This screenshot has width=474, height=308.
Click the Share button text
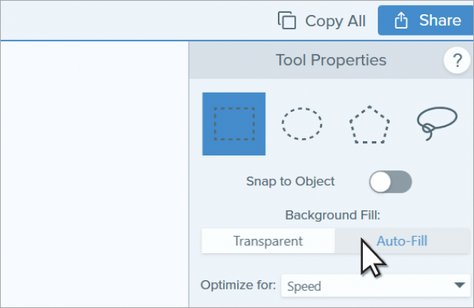click(x=440, y=21)
